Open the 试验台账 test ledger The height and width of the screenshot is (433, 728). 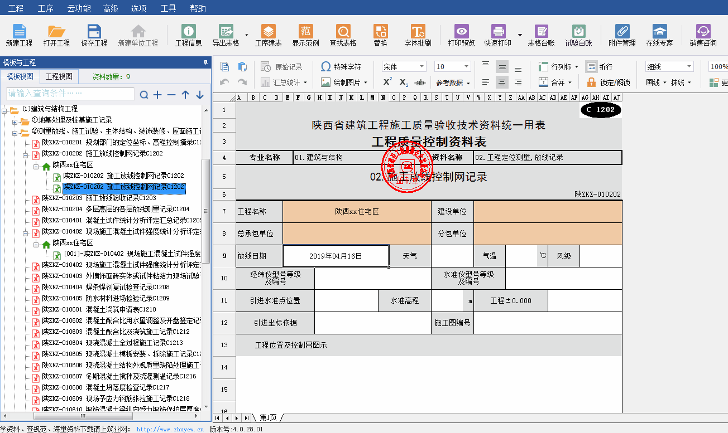coord(578,33)
